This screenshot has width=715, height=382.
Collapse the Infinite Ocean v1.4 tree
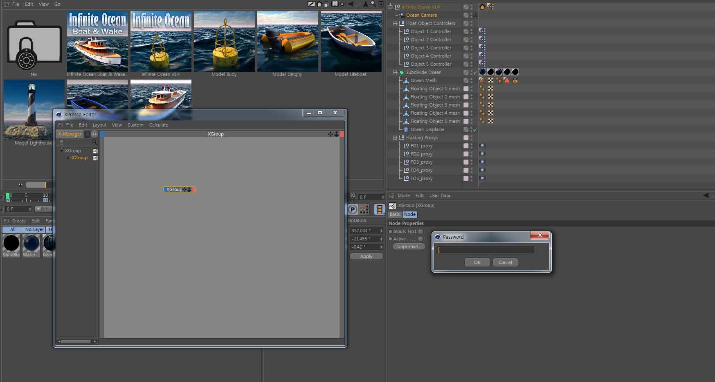pos(391,7)
